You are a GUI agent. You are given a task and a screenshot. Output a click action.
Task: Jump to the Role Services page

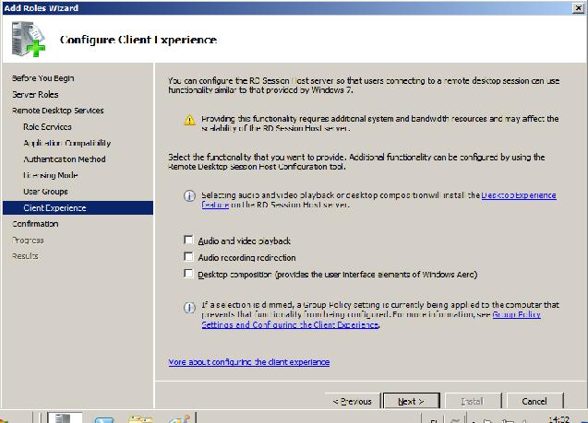coord(47,126)
